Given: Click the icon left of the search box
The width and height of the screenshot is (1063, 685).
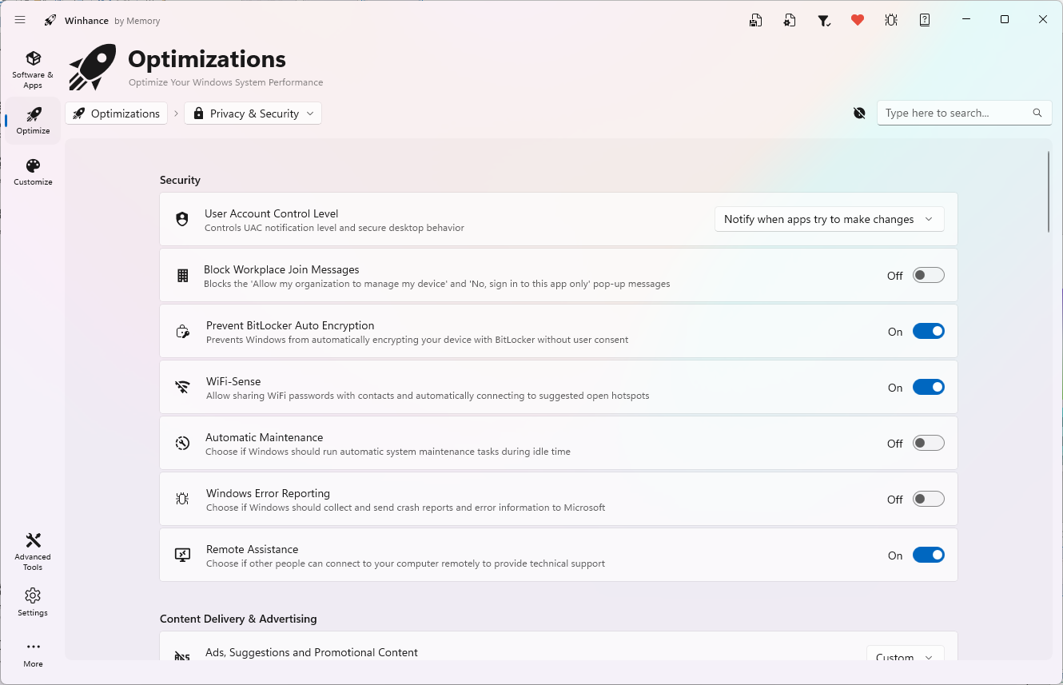Looking at the screenshot, I should coord(859,114).
